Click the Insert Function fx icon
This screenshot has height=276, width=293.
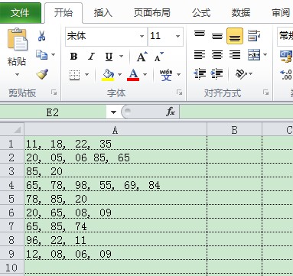click(171, 112)
